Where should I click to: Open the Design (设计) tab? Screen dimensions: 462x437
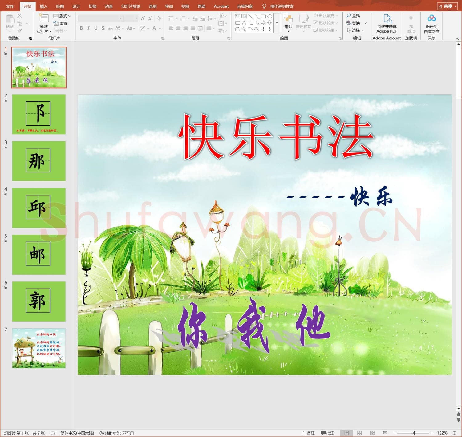[x=76, y=6]
